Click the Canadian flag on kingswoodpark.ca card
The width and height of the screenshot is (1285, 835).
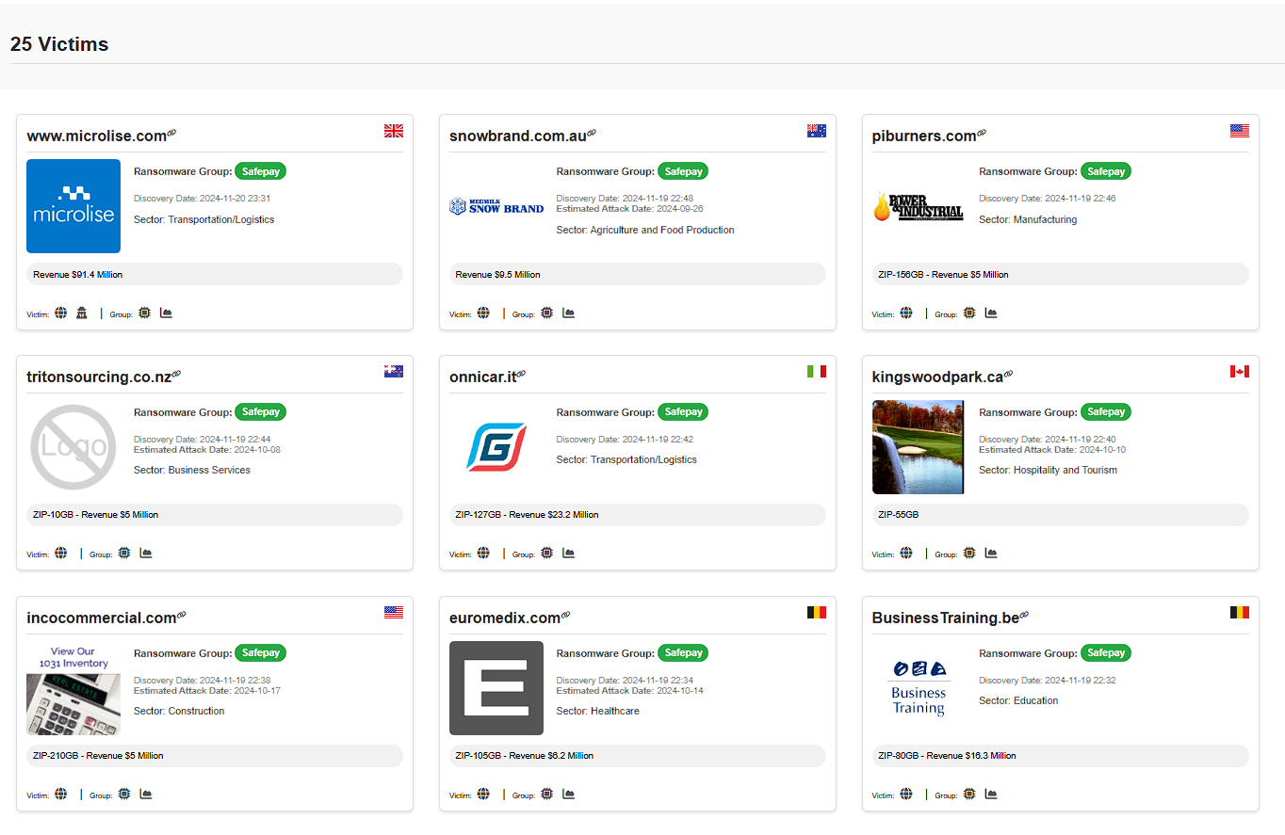pyautogui.click(x=1240, y=372)
